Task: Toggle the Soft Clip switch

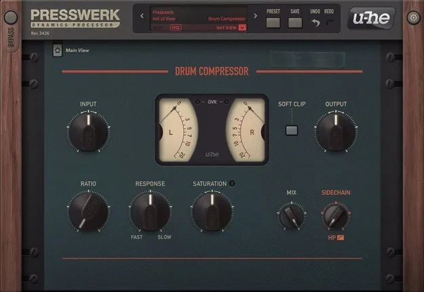Action: pyautogui.click(x=291, y=129)
